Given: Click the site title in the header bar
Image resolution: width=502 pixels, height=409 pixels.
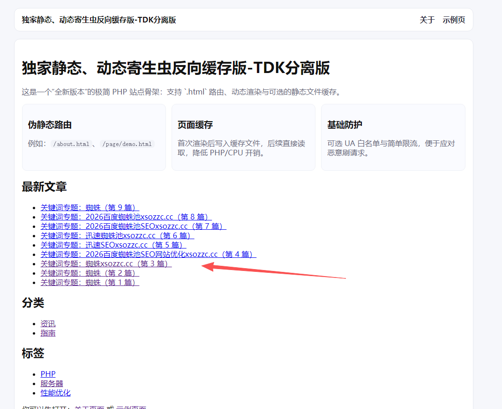Looking at the screenshot, I should click(99, 20).
